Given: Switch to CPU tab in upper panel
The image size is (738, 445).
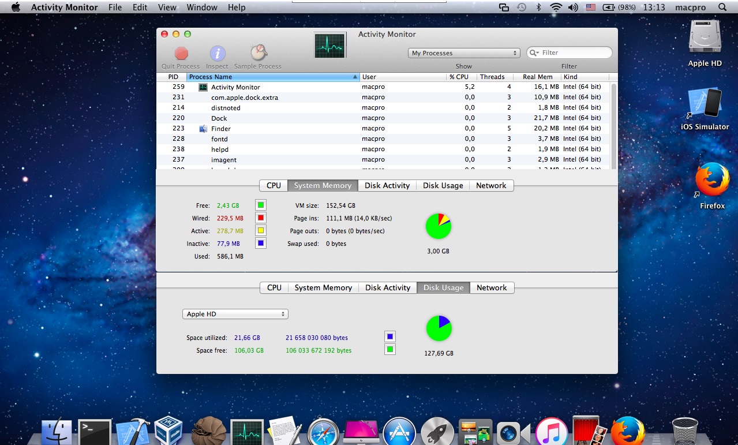Looking at the screenshot, I should tap(274, 185).
